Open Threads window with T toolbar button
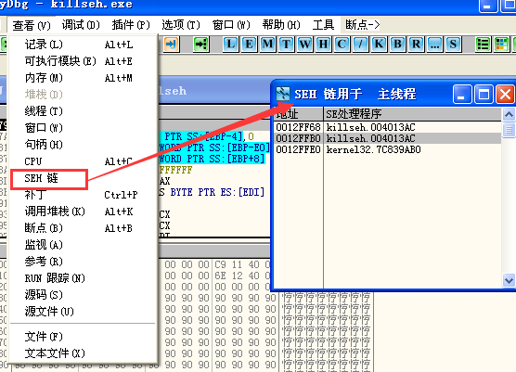Viewport: 516px width, 372px height. pyautogui.click(x=286, y=44)
